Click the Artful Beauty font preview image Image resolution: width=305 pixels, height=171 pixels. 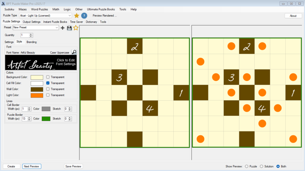click(x=41, y=63)
